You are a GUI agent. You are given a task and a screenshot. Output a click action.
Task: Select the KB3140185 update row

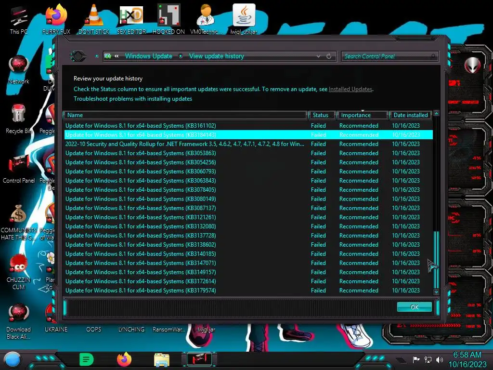pos(248,253)
